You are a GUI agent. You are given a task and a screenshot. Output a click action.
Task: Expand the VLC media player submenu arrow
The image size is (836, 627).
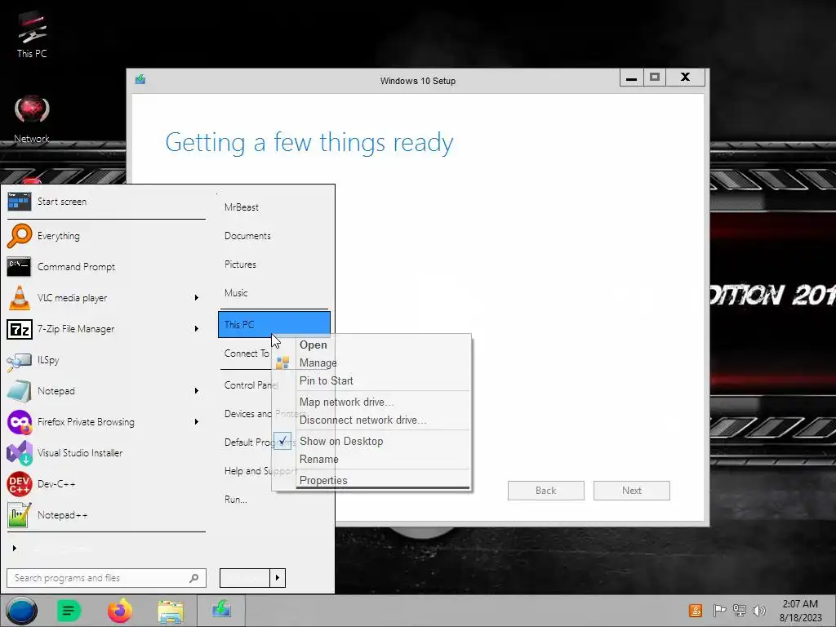(x=197, y=297)
